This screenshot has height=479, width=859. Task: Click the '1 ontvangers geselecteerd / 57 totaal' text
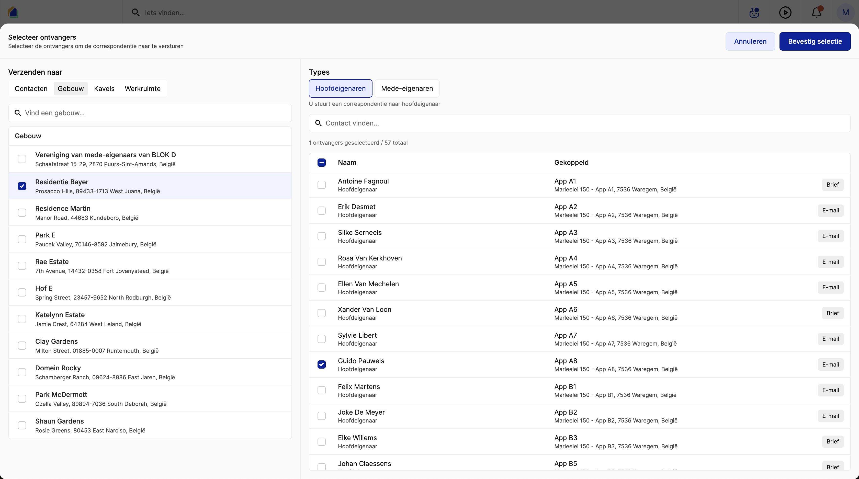(358, 143)
